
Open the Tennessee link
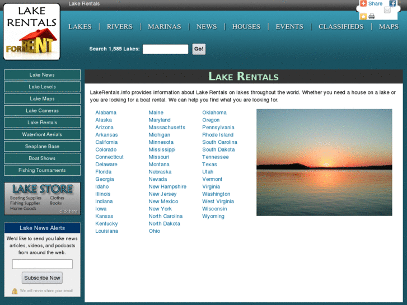[x=216, y=157]
